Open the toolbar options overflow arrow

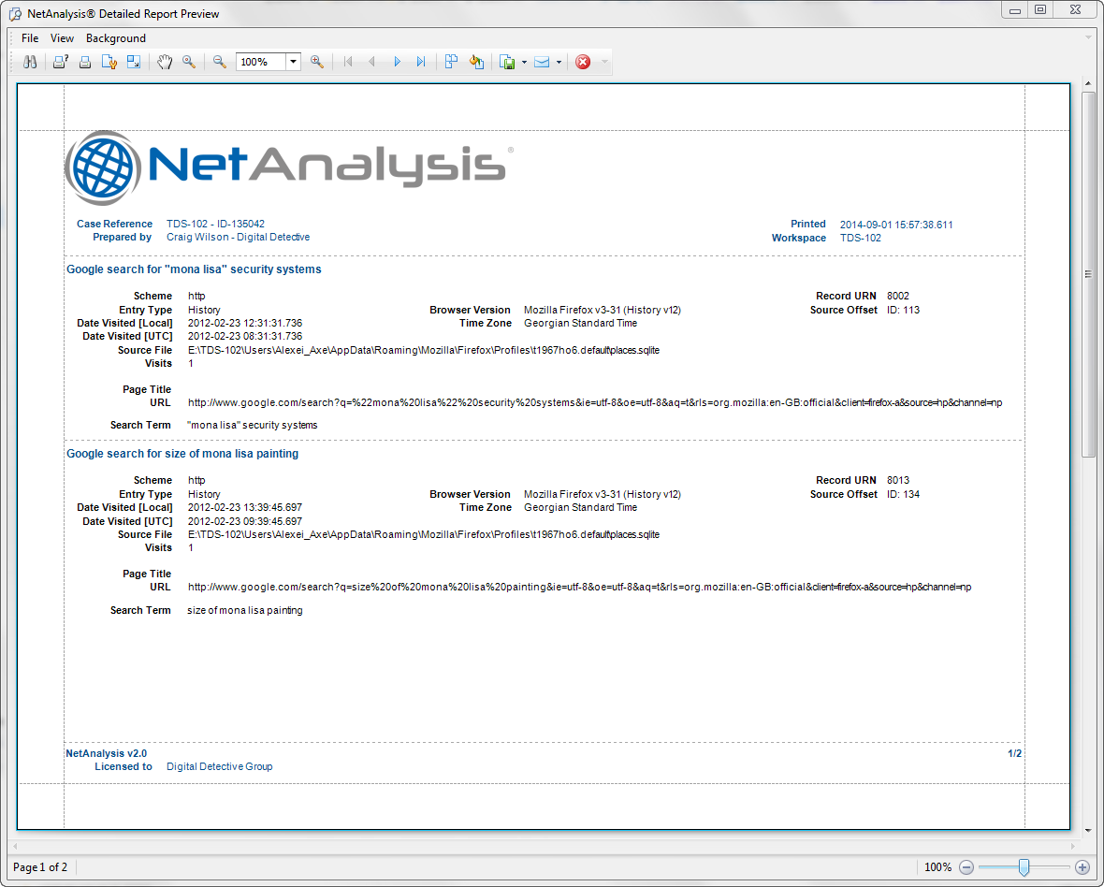pyautogui.click(x=604, y=62)
